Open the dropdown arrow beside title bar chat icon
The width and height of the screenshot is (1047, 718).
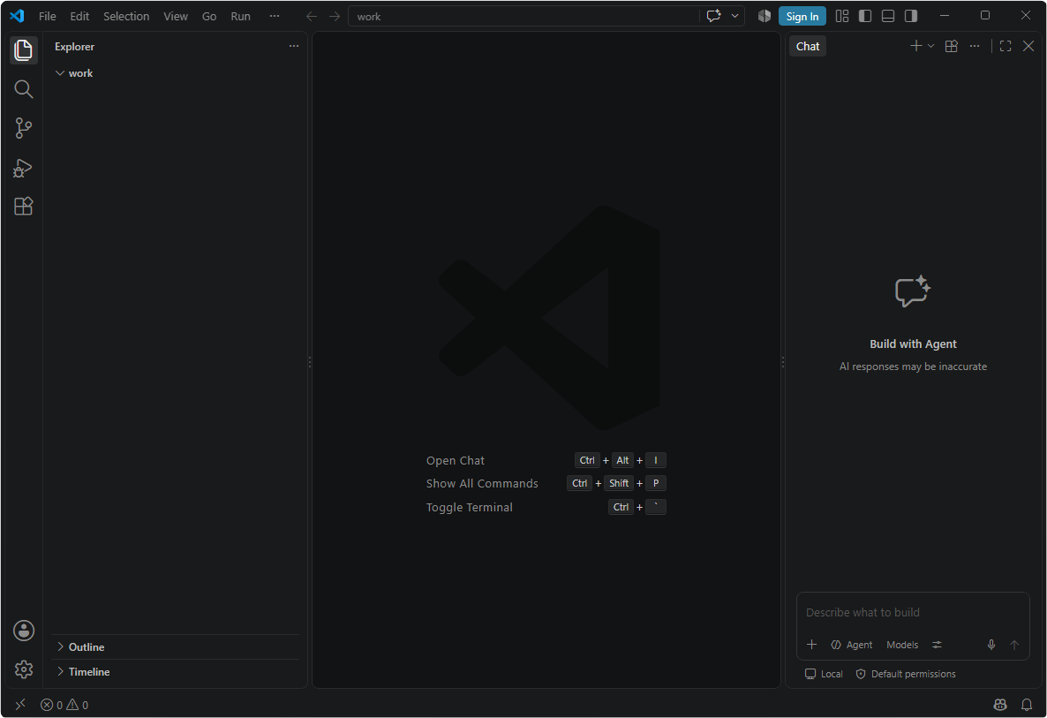735,16
